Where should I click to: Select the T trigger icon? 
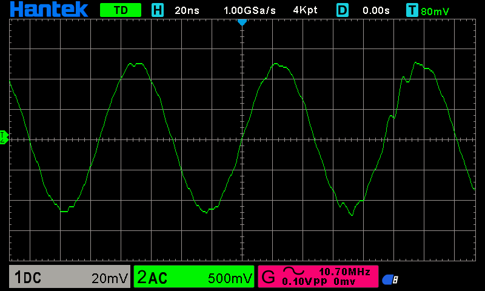pos(412,10)
